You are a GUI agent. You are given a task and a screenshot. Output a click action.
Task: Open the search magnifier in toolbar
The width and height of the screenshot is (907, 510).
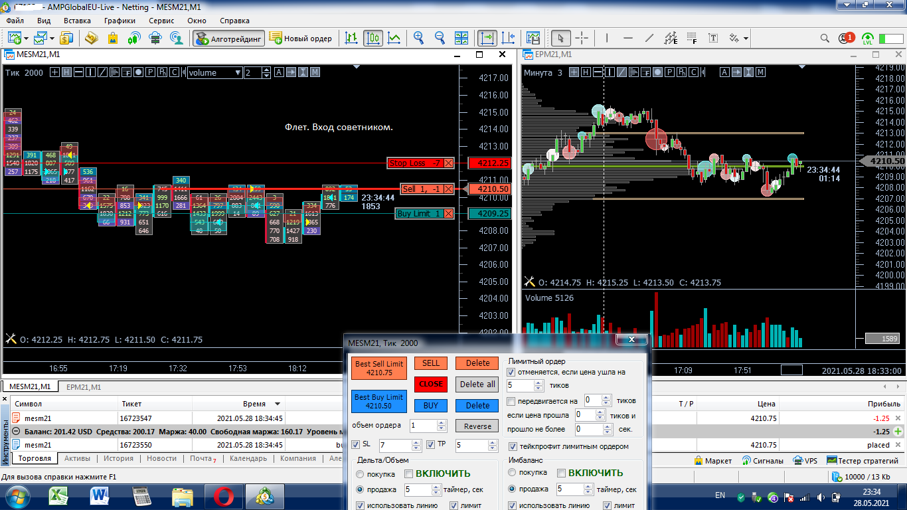pos(825,38)
